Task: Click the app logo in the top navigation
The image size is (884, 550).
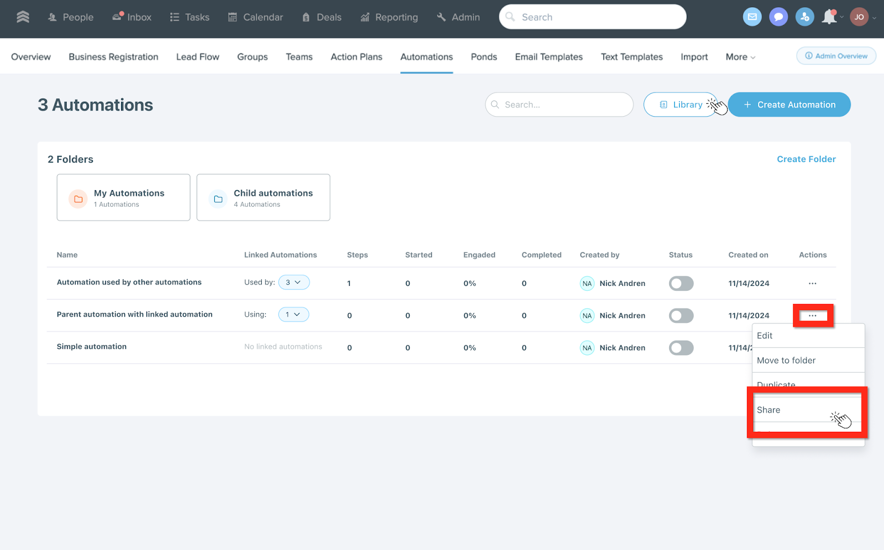Action: pos(23,17)
